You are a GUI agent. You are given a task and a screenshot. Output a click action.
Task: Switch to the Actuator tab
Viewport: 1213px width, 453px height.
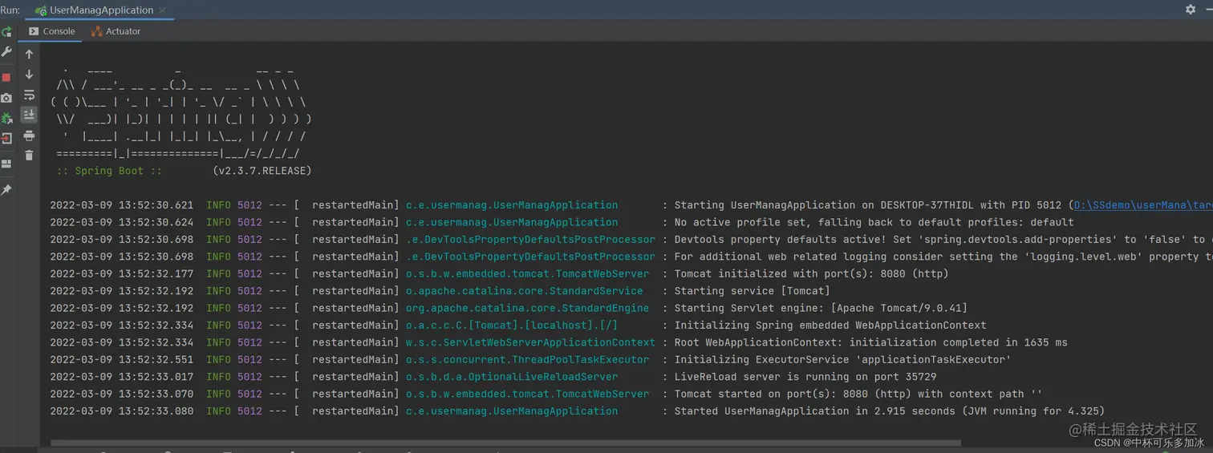click(116, 31)
